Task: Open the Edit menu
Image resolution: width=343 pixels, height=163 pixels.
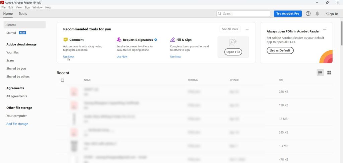Action: tap(11, 7)
